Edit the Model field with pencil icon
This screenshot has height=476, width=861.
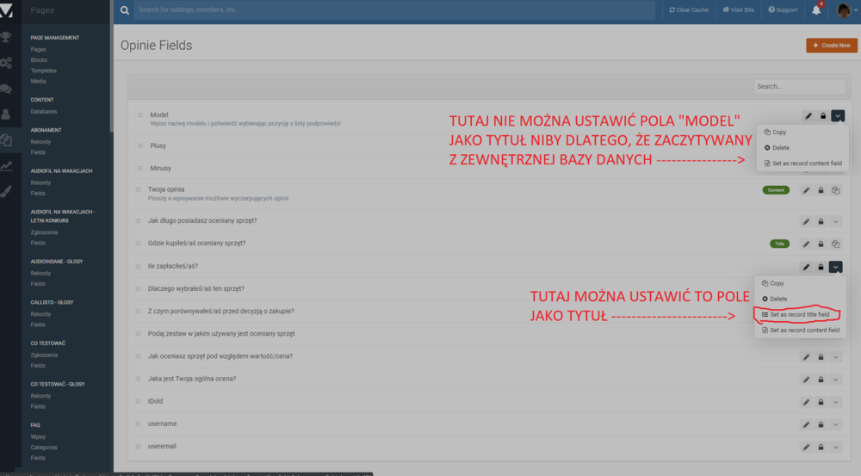point(808,116)
